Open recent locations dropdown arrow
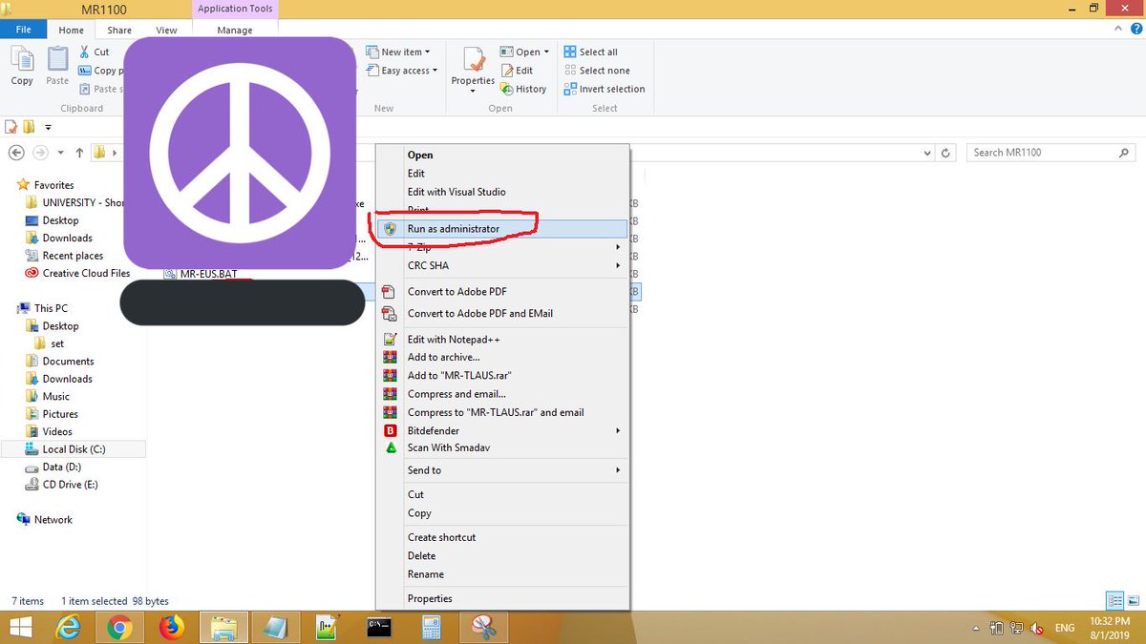The width and height of the screenshot is (1146, 644). coord(61,153)
